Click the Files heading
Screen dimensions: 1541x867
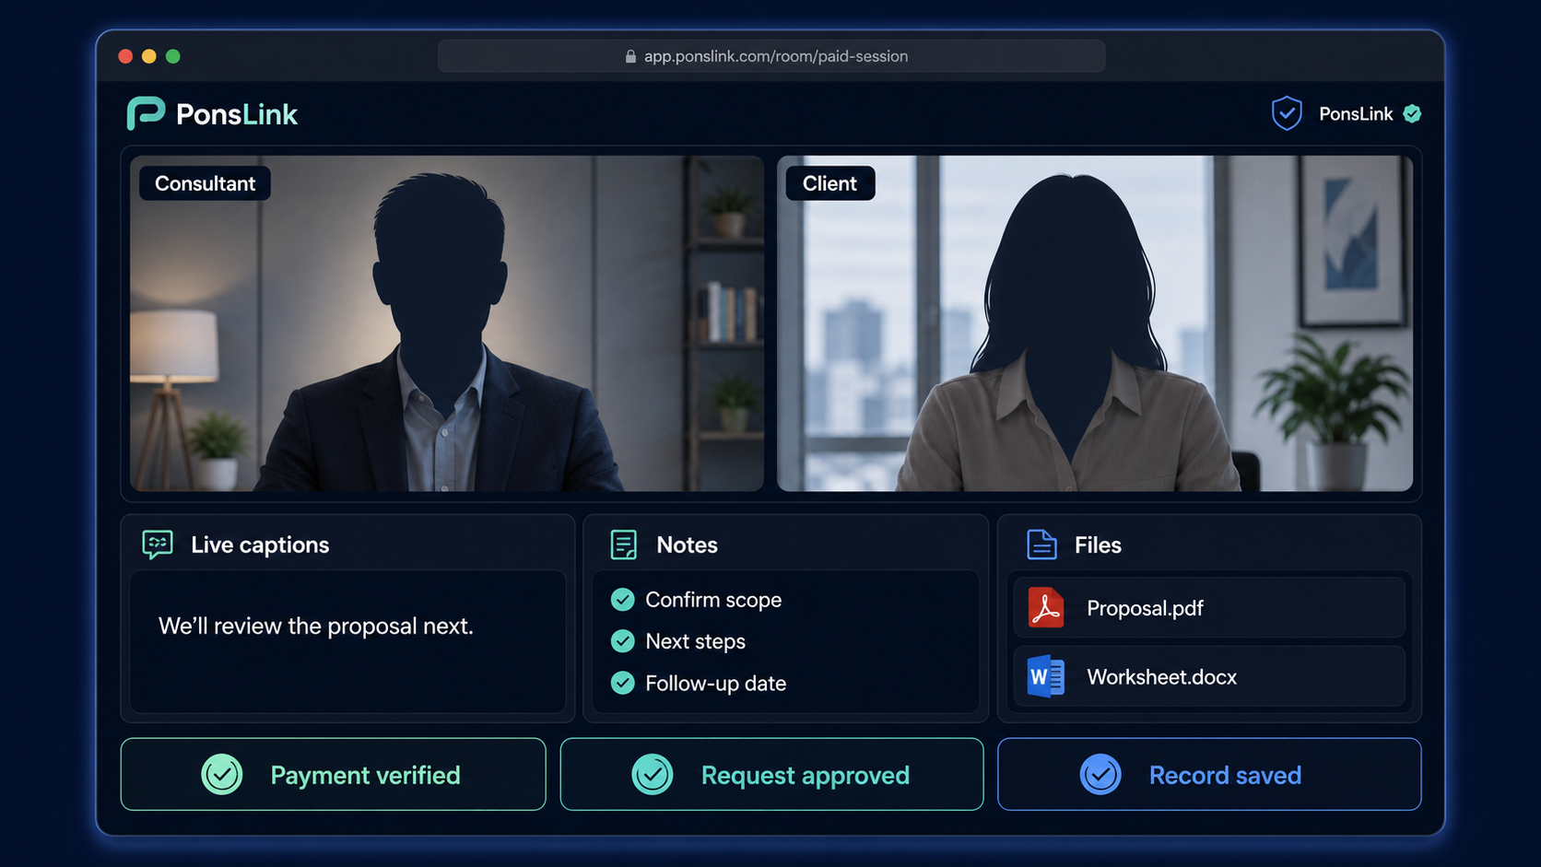(x=1098, y=545)
